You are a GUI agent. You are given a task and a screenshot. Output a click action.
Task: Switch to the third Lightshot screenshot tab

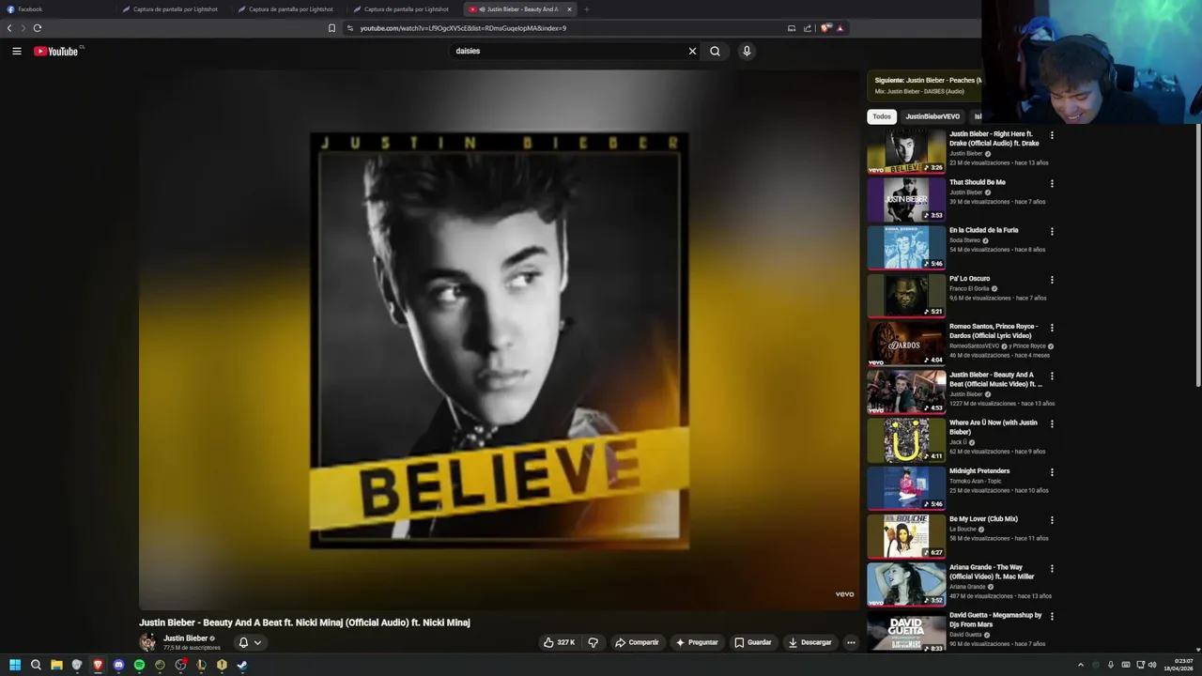coord(405,9)
